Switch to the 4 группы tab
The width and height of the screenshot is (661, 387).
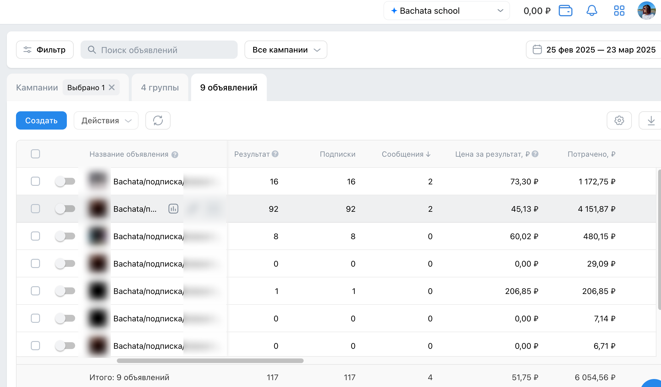160,87
